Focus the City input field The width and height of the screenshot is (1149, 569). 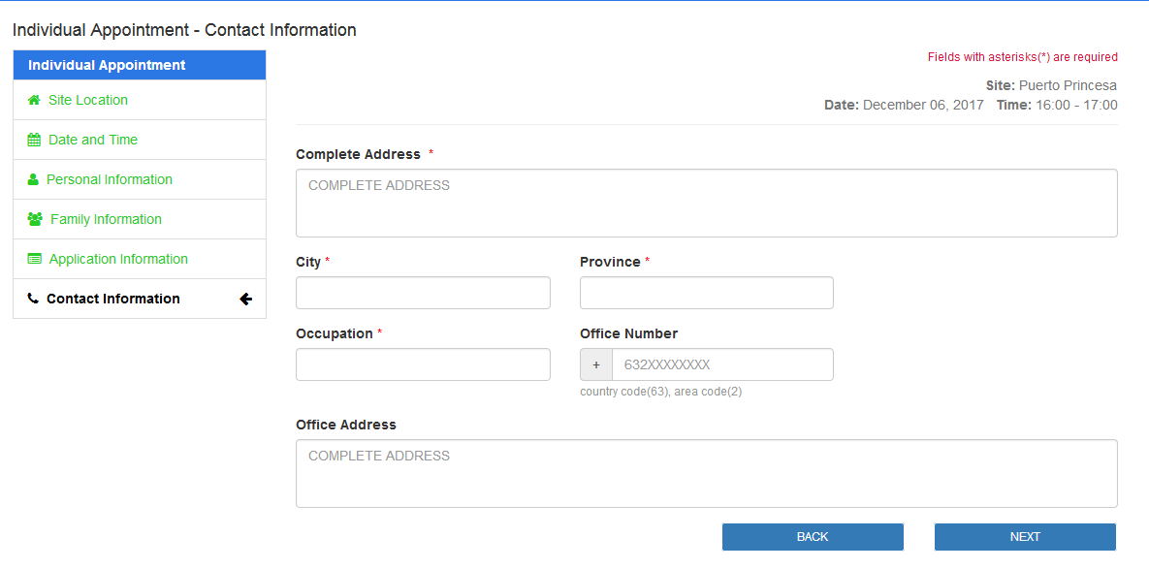tap(423, 293)
